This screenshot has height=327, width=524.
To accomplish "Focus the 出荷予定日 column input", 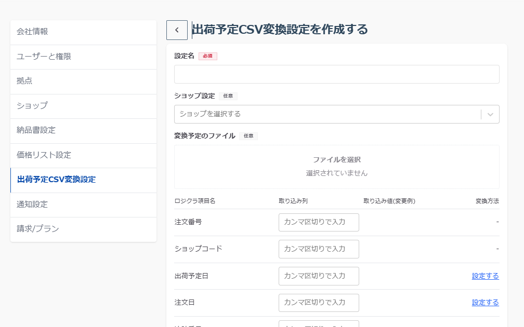I will [319, 276].
